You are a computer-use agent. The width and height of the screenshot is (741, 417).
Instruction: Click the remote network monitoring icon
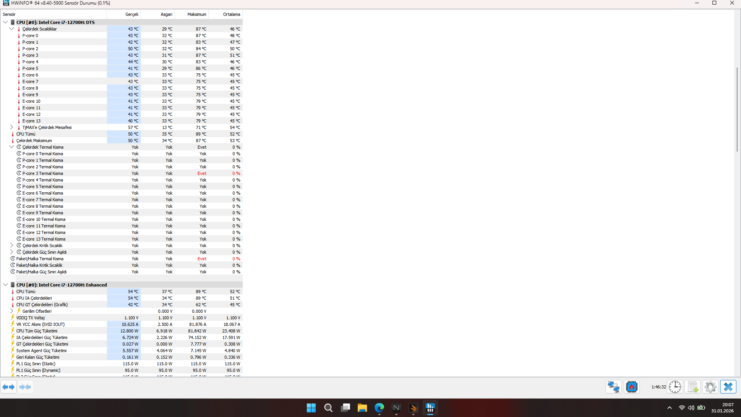click(613, 387)
